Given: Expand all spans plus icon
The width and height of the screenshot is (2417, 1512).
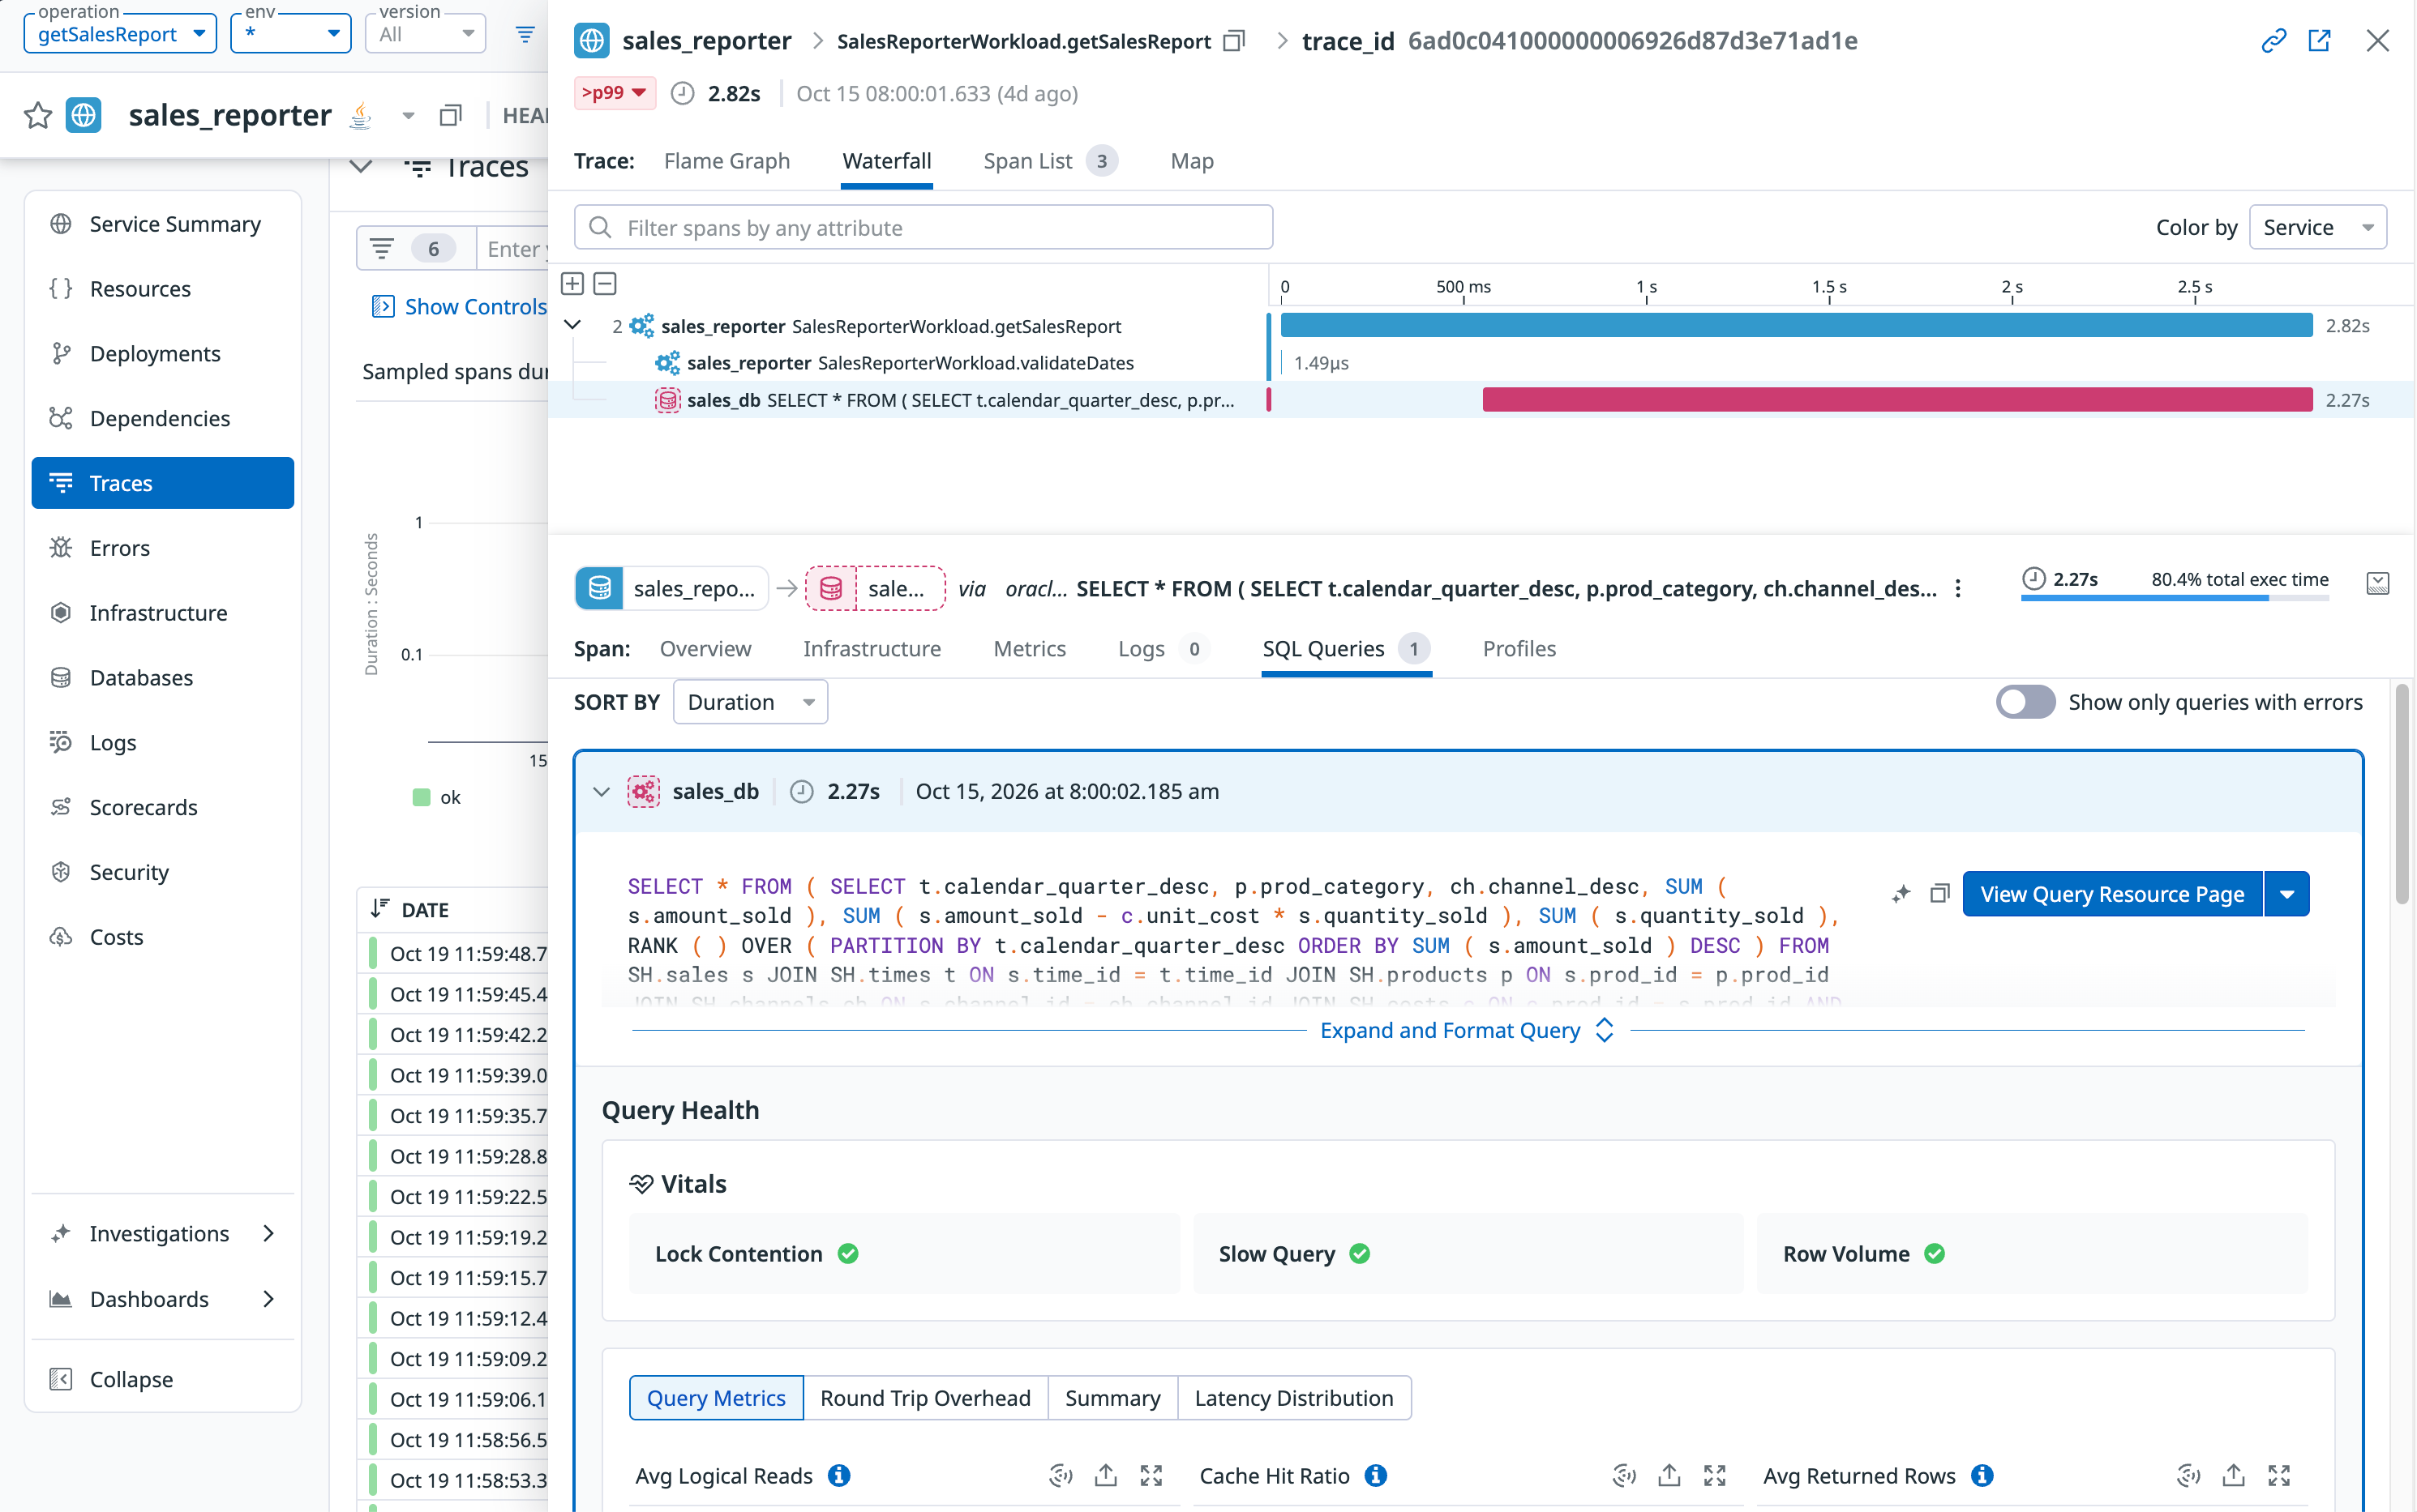Looking at the screenshot, I should click(572, 284).
